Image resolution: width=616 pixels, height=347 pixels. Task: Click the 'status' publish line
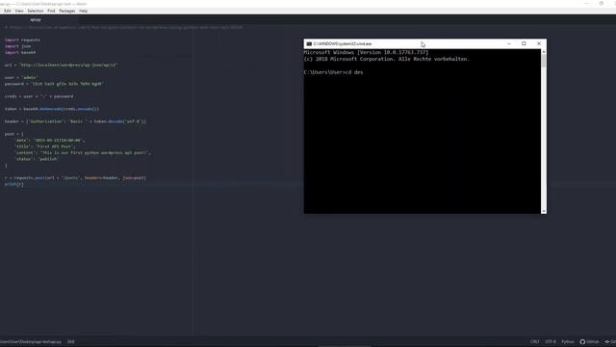tap(37, 159)
